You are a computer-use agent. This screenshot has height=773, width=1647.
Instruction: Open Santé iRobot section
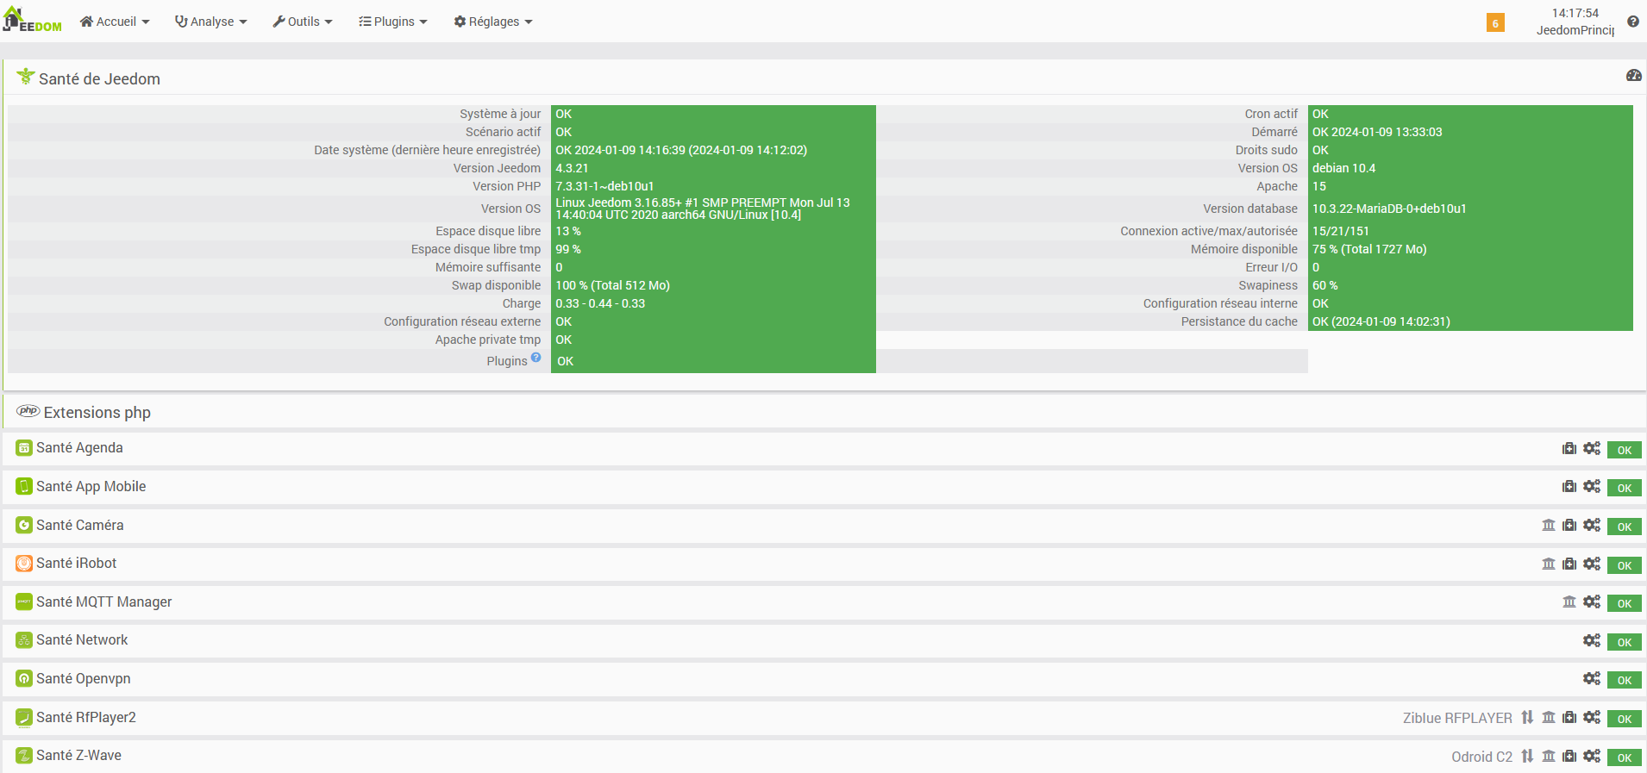click(76, 564)
